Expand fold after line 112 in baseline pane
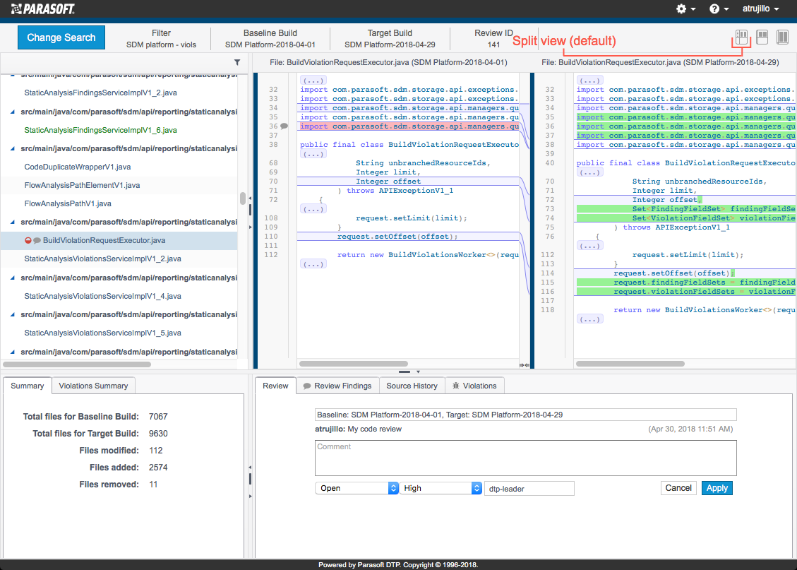 click(x=313, y=264)
